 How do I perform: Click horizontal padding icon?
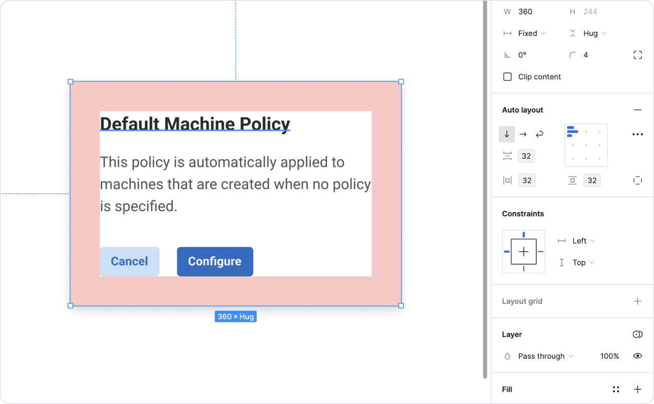click(x=507, y=180)
